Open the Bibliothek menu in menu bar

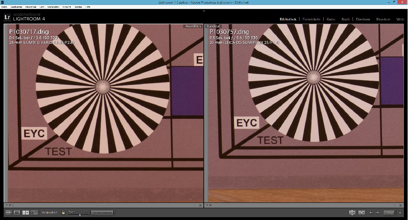[31, 7]
